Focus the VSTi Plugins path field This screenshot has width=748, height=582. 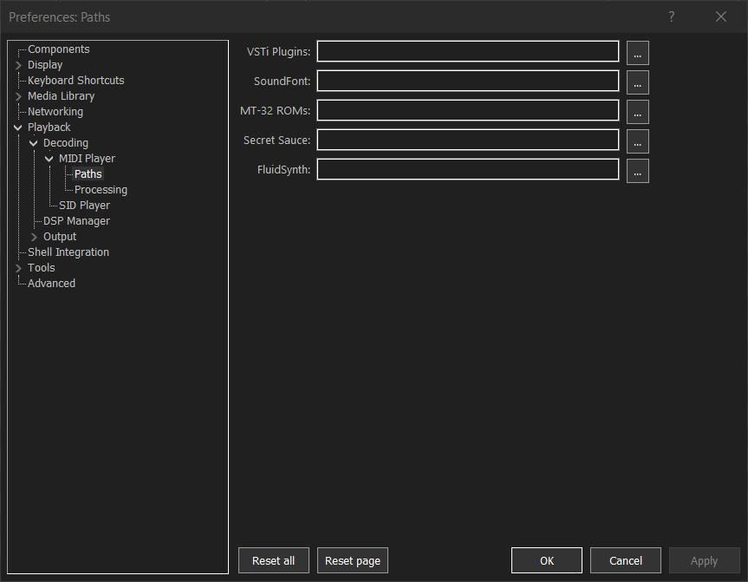coord(468,51)
